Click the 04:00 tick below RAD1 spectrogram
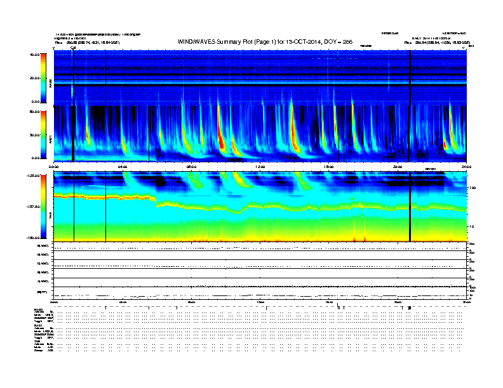This screenshot has height=388, width=503. [x=123, y=167]
